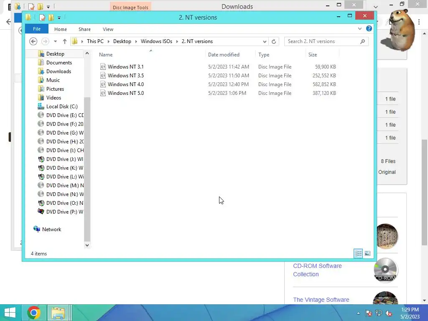Click Action Center flag tray icon
Screen dimensions: 428x321
[x=368, y=313]
